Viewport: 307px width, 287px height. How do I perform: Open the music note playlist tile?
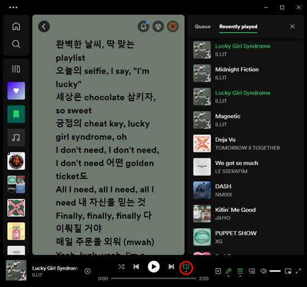pos(16,137)
